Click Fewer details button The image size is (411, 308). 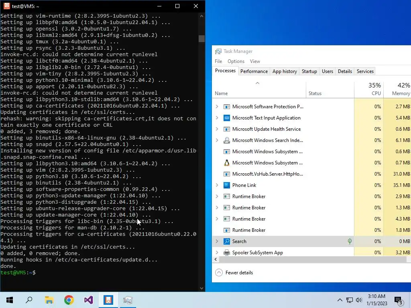click(x=234, y=273)
